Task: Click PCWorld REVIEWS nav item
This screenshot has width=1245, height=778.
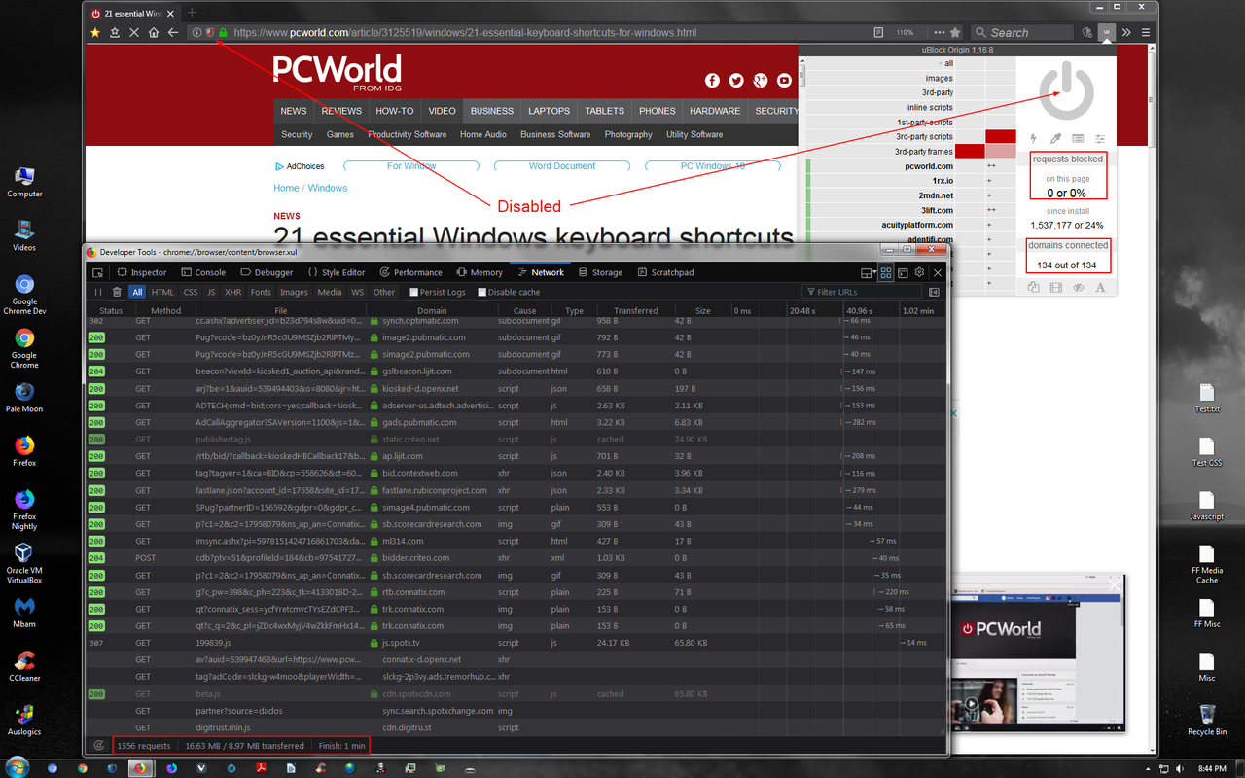Action: (341, 111)
